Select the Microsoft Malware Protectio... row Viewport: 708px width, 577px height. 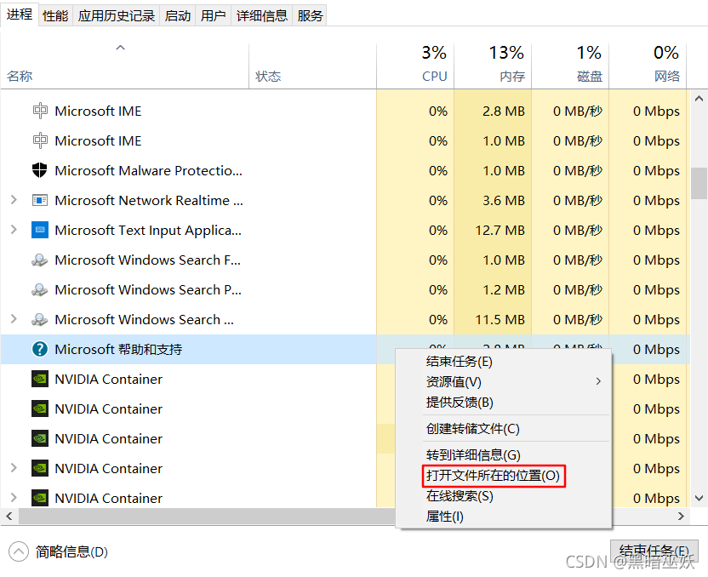[345, 170]
